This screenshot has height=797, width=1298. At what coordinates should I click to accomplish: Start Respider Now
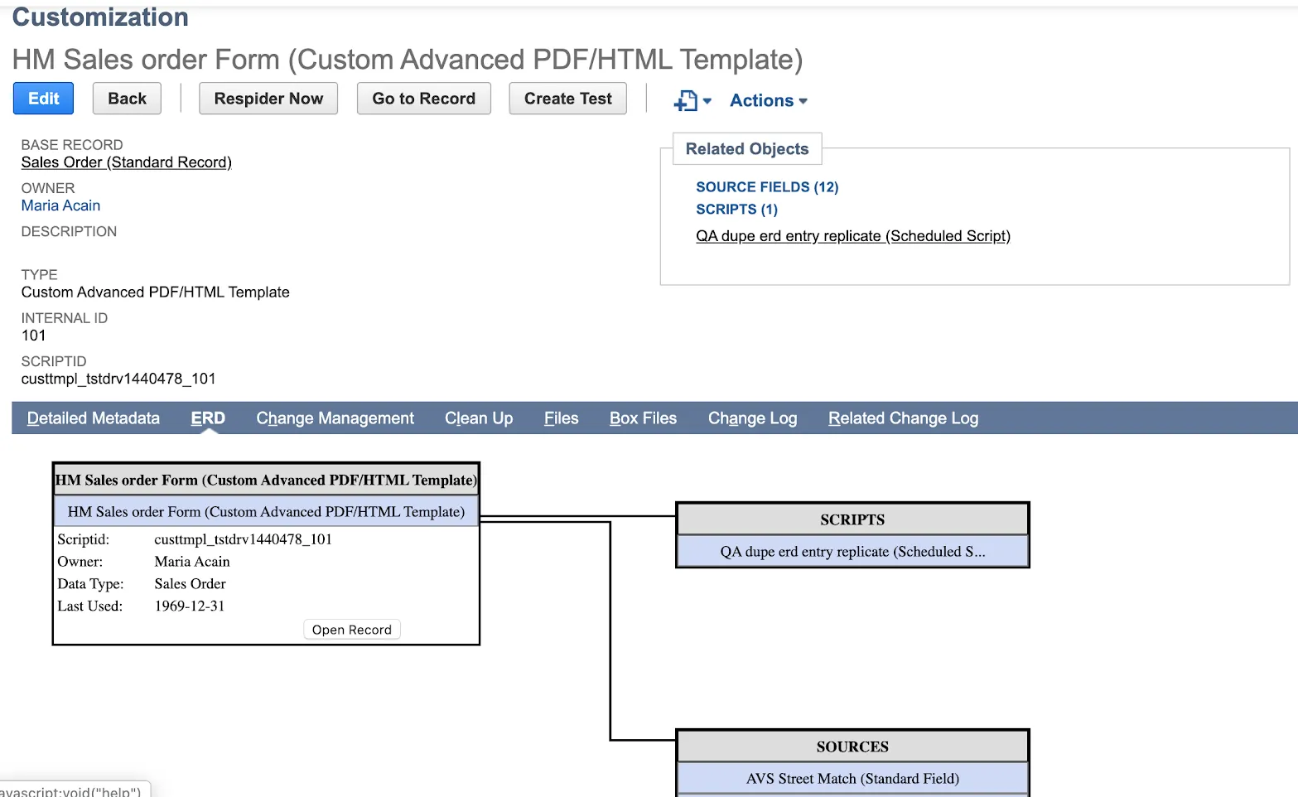coord(268,99)
